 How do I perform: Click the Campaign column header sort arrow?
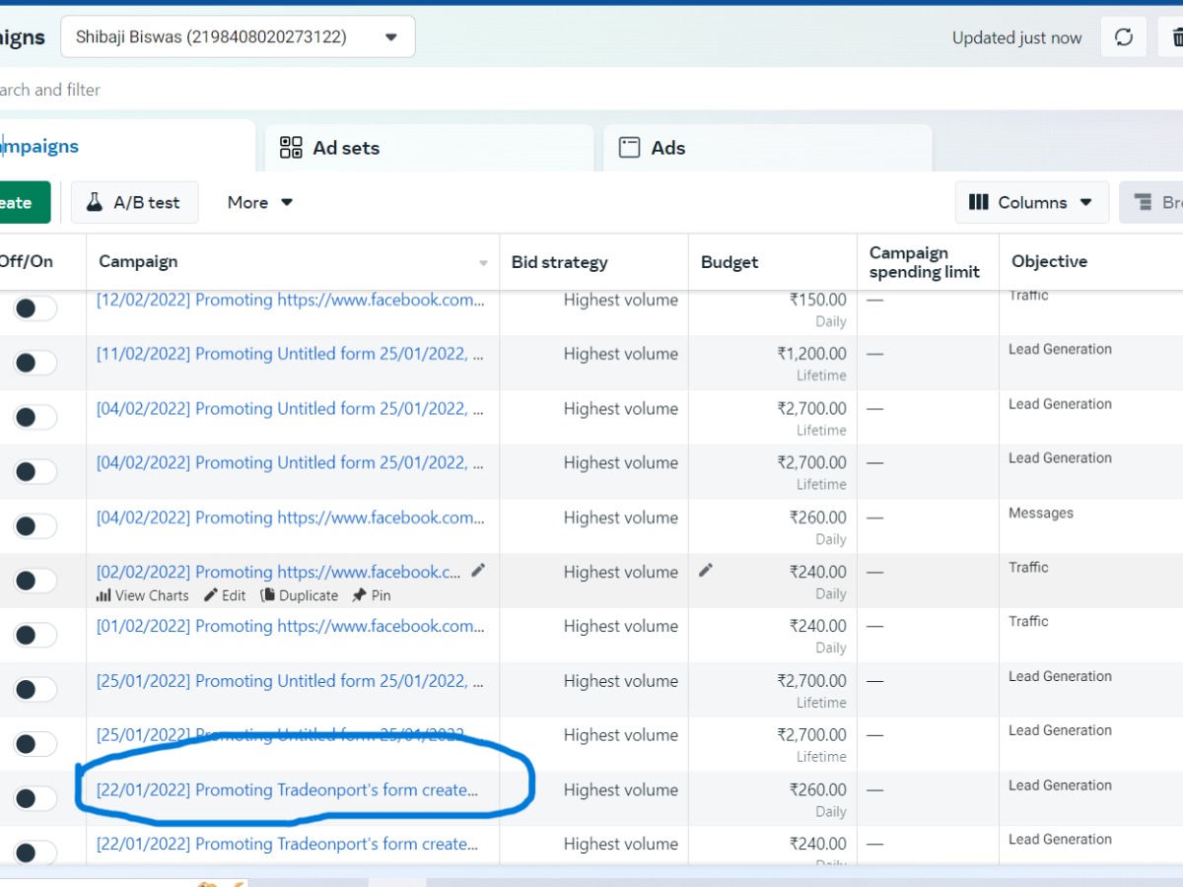tap(483, 263)
